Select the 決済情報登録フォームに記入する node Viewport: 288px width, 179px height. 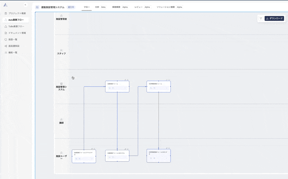(159, 156)
